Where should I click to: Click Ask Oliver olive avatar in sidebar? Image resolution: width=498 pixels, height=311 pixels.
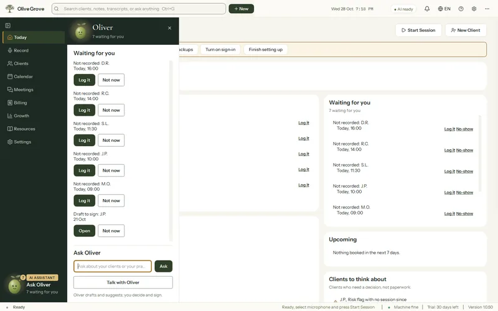pos(14,285)
